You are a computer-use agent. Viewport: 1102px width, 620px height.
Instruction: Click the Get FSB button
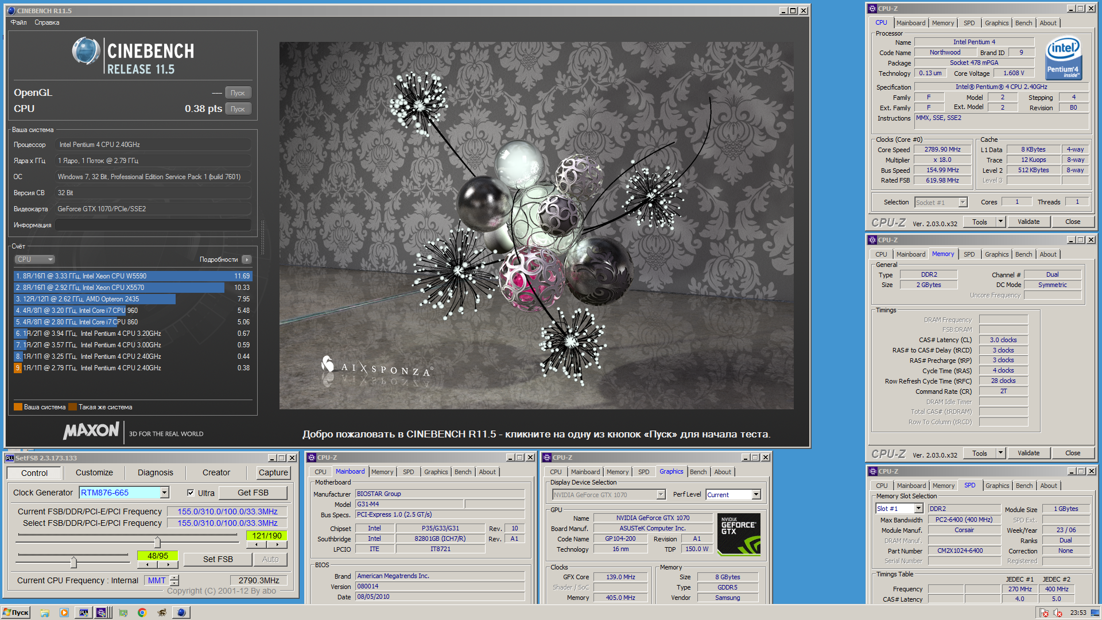(x=253, y=493)
